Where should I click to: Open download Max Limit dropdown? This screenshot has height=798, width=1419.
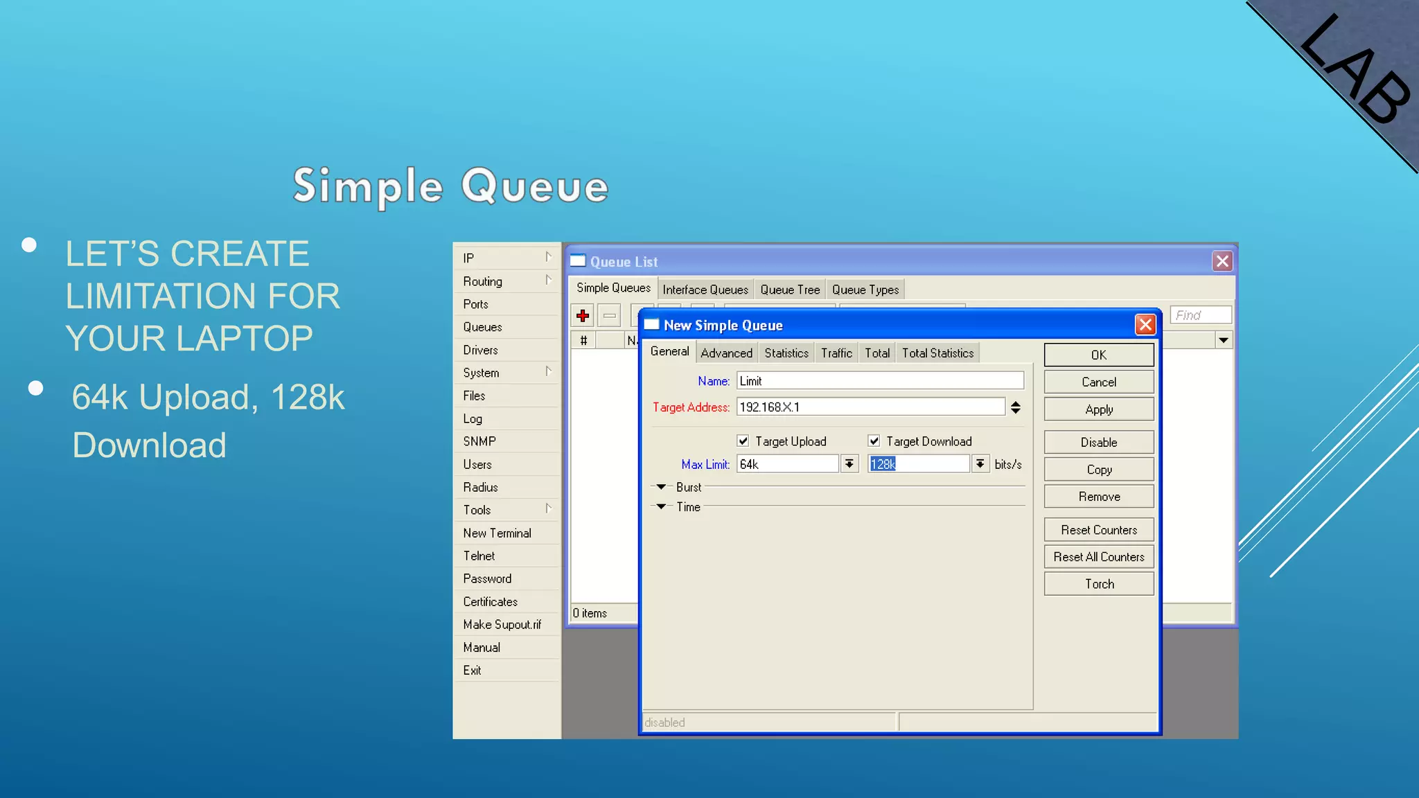pos(980,464)
